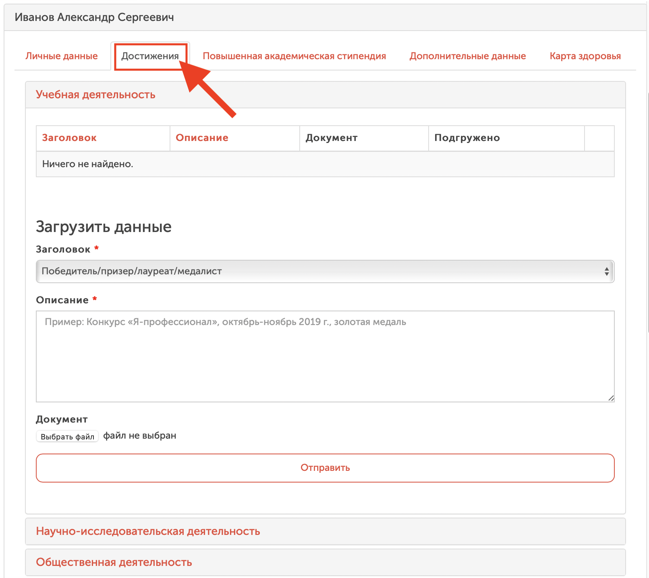Viewport: 649px width, 578px height.
Task: Click the файл не выбран label
Action: point(140,436)
